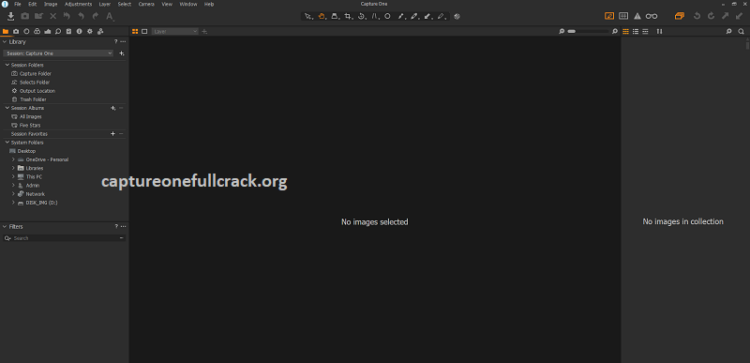Open Library panel options three dots
This screenshot has height=363, width=750.
click(x=123, y=42)
